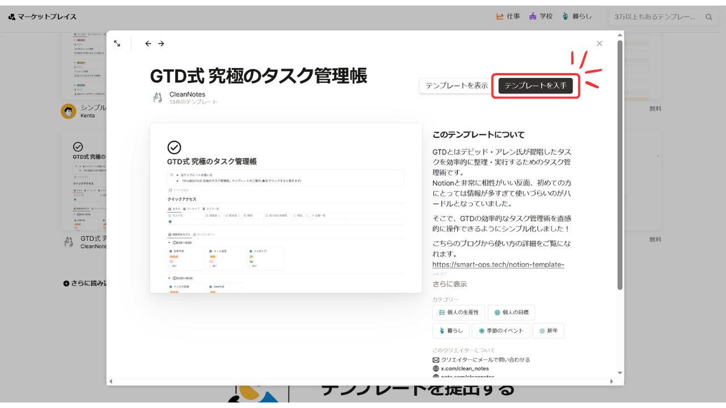Screen dimensions: 726x408
Task: Click the expand-to-full-page icon in the modal
Action: tap(117, 43)
